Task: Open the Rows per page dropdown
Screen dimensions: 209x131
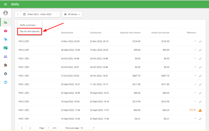Action: click(x=87, y=128)
